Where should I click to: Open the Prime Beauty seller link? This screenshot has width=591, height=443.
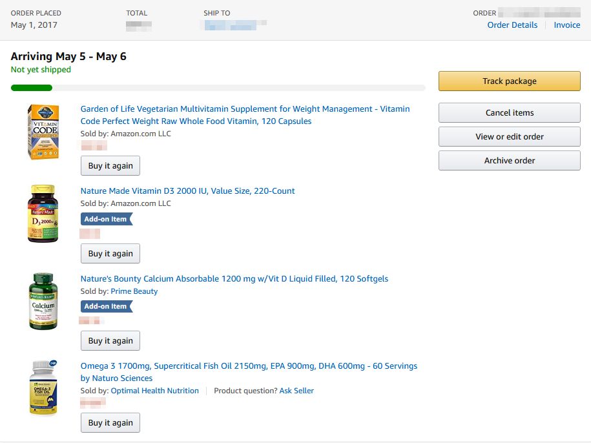point(134,291)
